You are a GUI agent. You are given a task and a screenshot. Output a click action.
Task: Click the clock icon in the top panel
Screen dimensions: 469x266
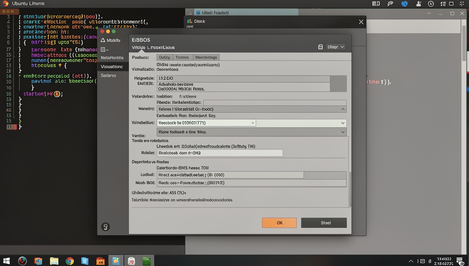click(x=431, y=4)
